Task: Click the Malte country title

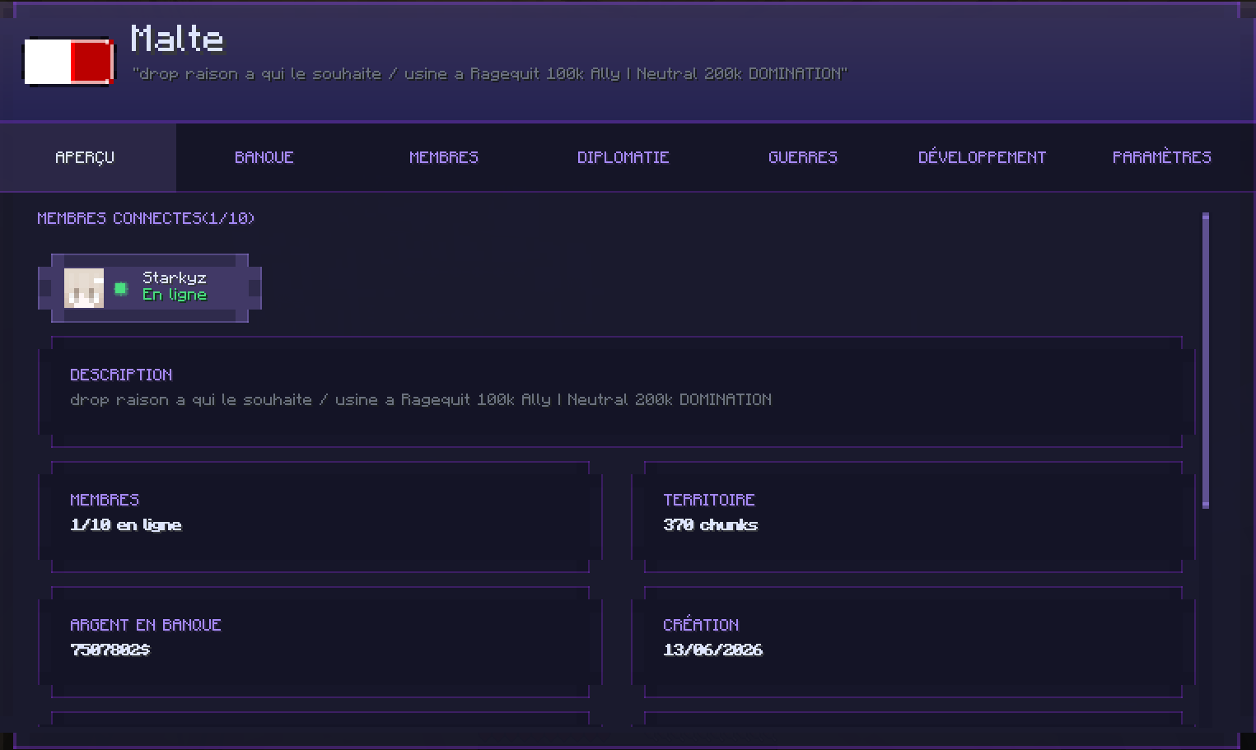Action: [x=177, y=39]
